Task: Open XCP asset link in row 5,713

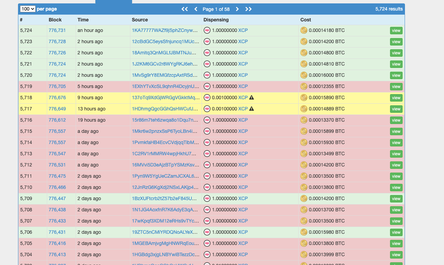Action: tap(243, 154)
